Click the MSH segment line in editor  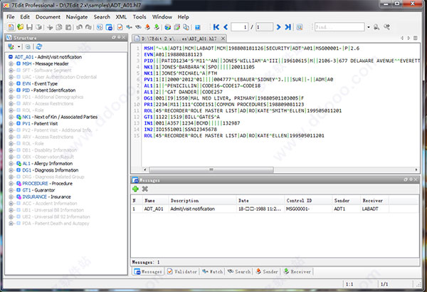tap(252, 48)
